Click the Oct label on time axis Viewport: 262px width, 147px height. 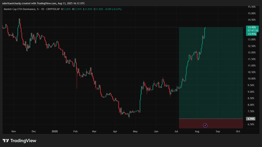click(238, 132)
